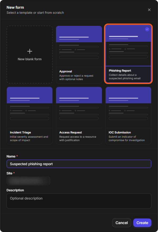This screenshot has width=158, height=232.
Task: Click 'Collect details about a suspected phishing email' text
Action: point(125,77)
